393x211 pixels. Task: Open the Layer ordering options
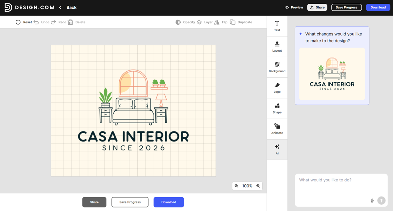click(205, 22)
